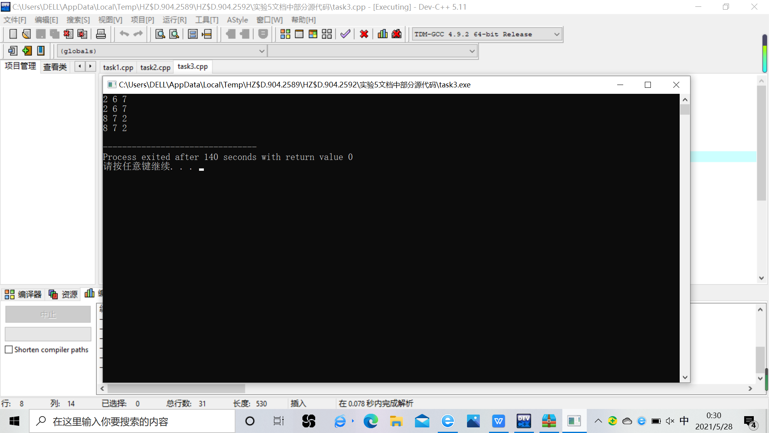Open the 编译器 compiler panel tab
The image size is (769, 433).
pyautogui.click(x=23, y=295)
